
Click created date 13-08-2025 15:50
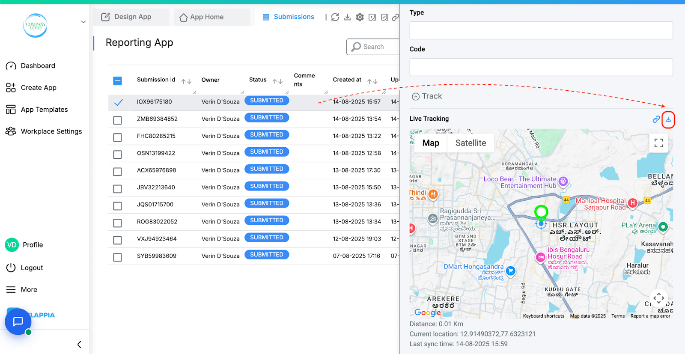357,187
